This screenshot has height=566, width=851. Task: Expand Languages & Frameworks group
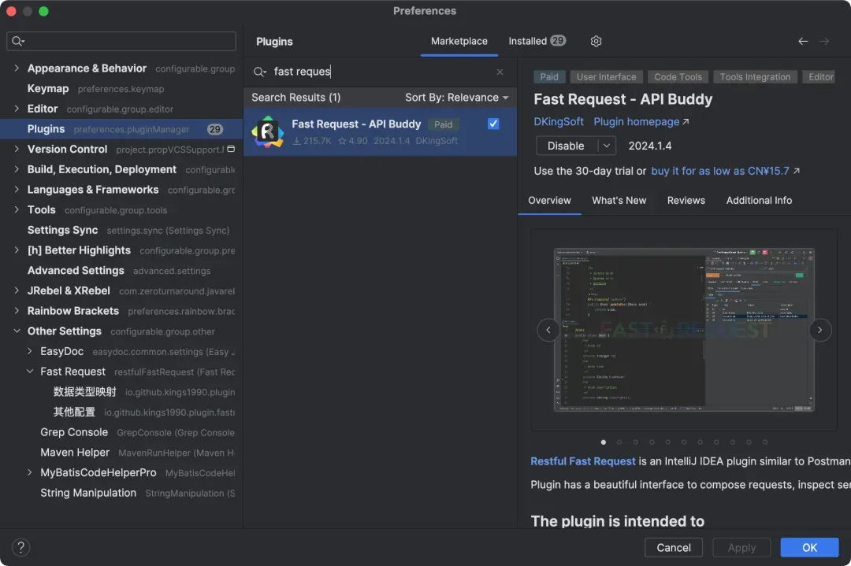pos(17,189)
